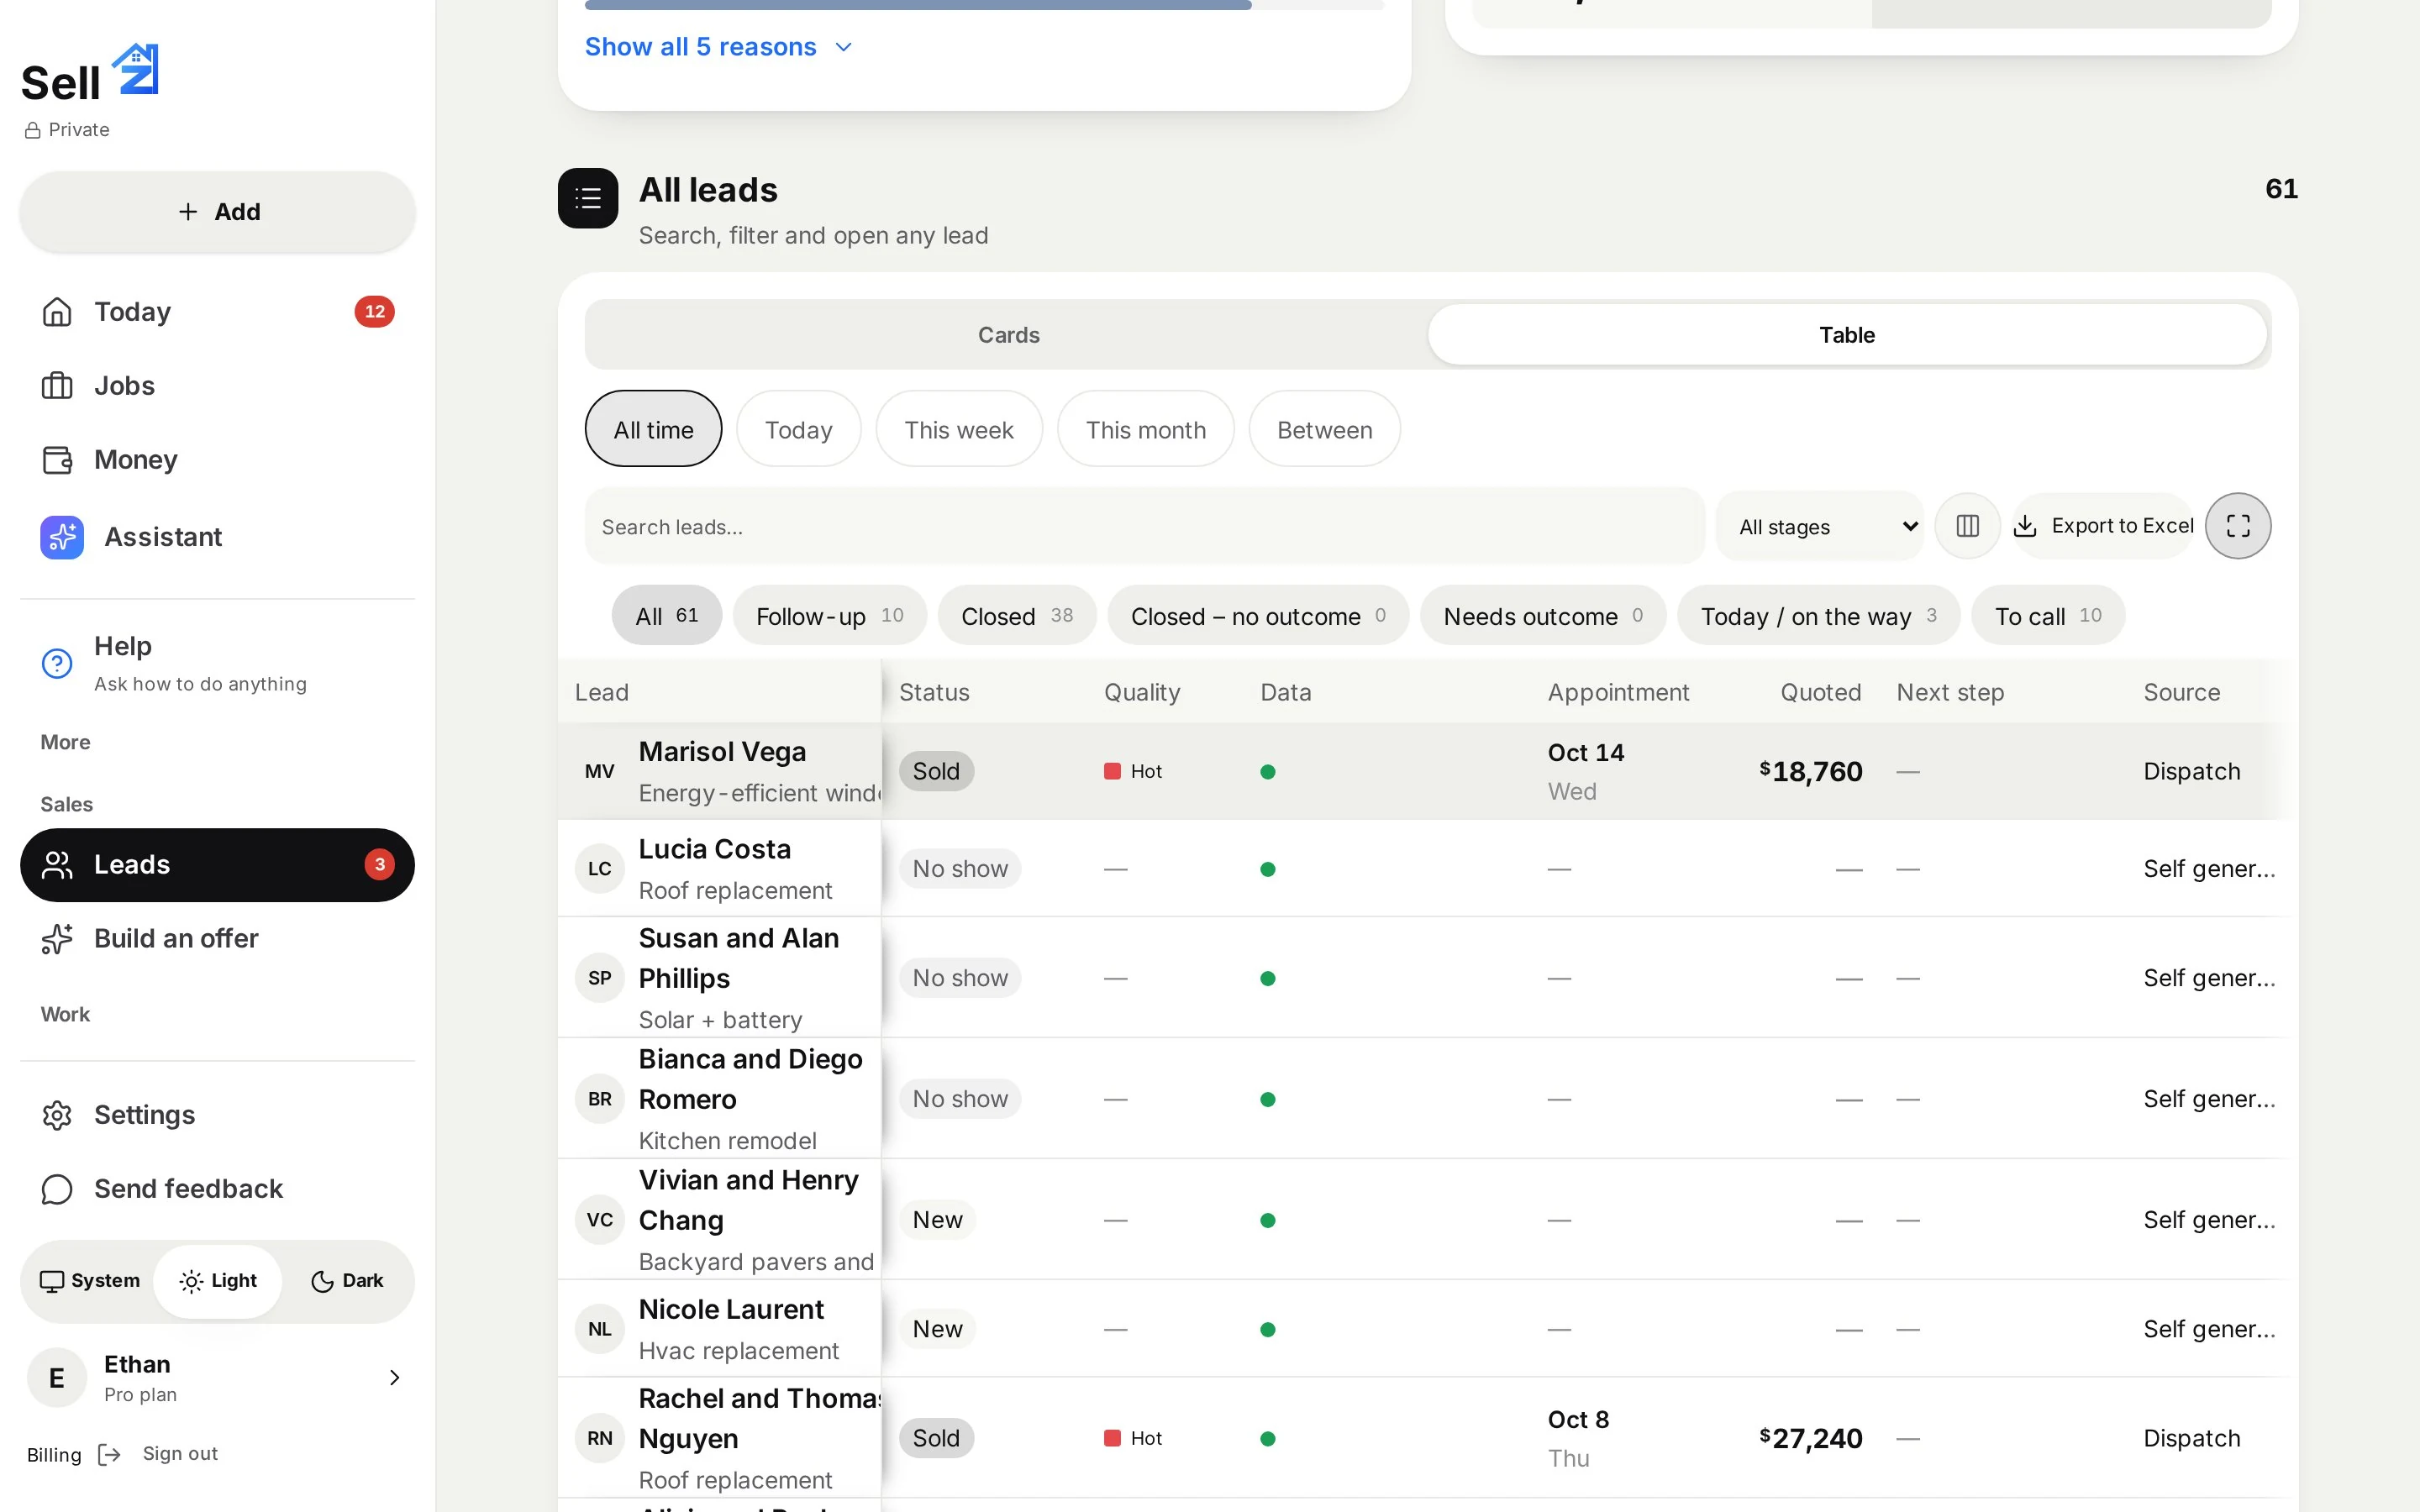Viewport: 2420px width, 1512px height.
Task: Click Send feedback chat bubble icon
Action: (57, 1189)
